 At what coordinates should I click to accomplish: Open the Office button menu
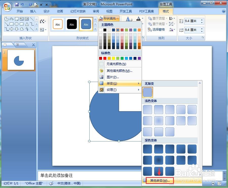tap(7, 7)
